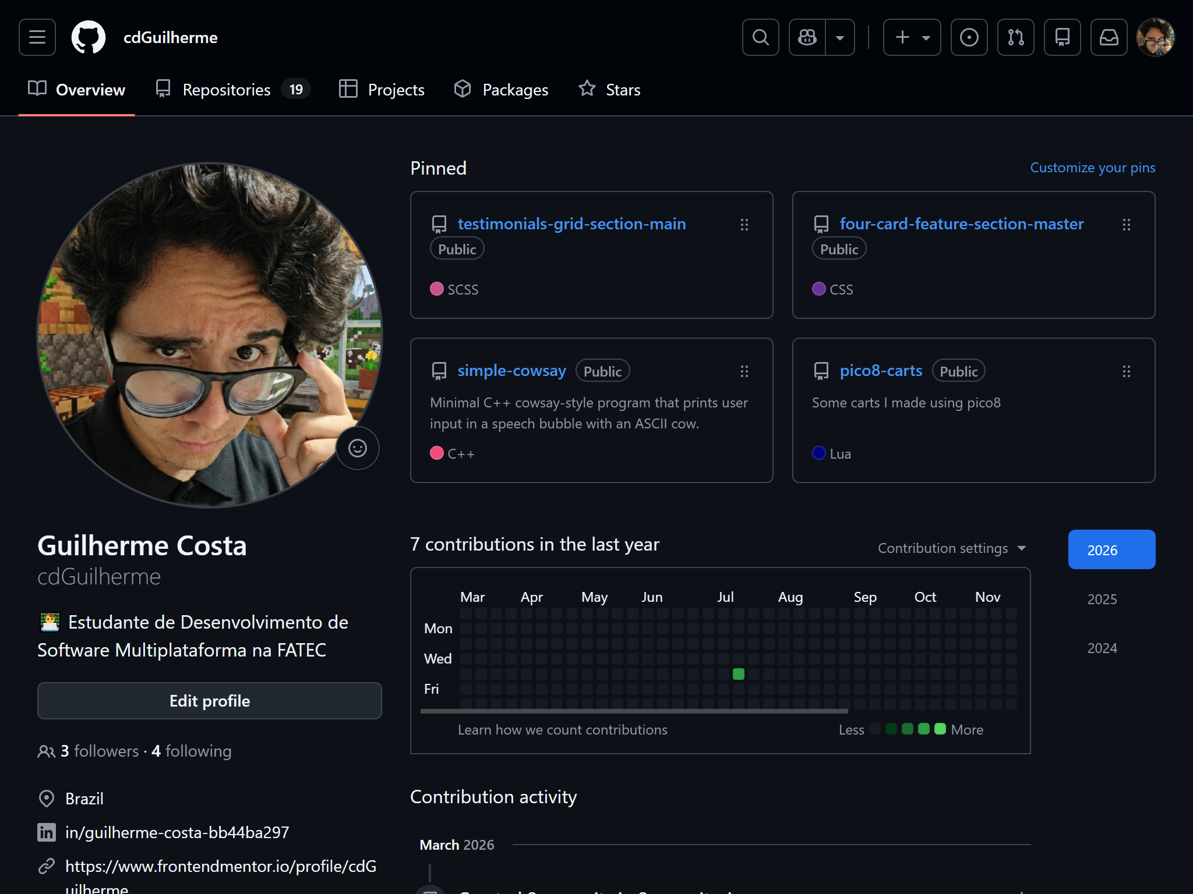Click the GitHub Octocat logo
The height and width of the screenshot is (894, 1193).
88,37
